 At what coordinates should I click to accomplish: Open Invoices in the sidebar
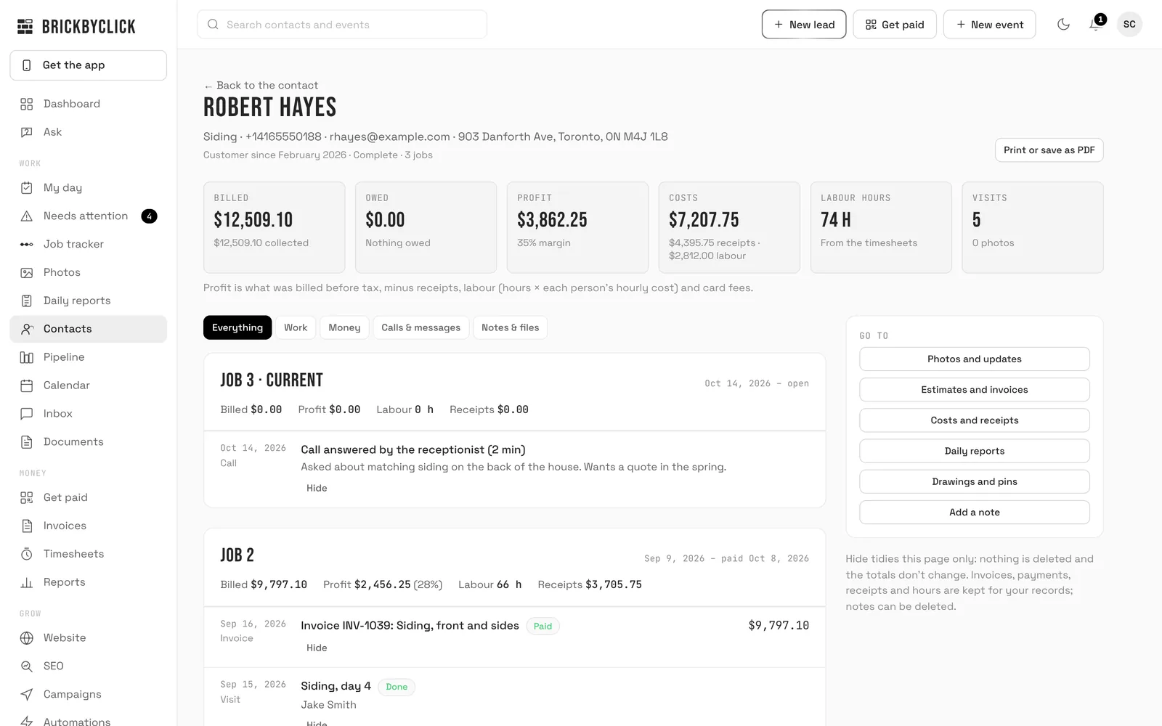[x=88, y=526]
